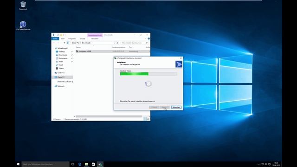Open the Store from the taskbar
The width and height of the screenshot is (297, 167).
pos(93,164)
